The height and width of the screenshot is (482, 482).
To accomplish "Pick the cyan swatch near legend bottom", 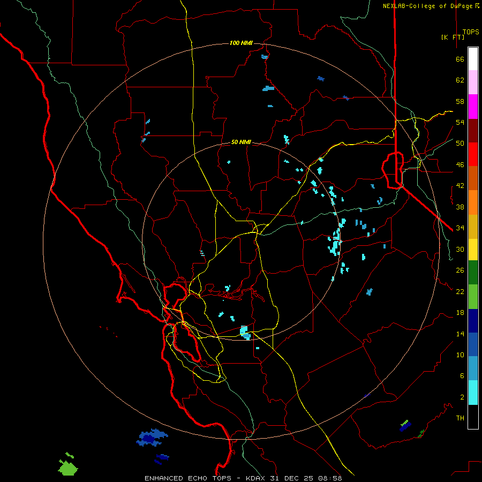I will tap(473, 393).
